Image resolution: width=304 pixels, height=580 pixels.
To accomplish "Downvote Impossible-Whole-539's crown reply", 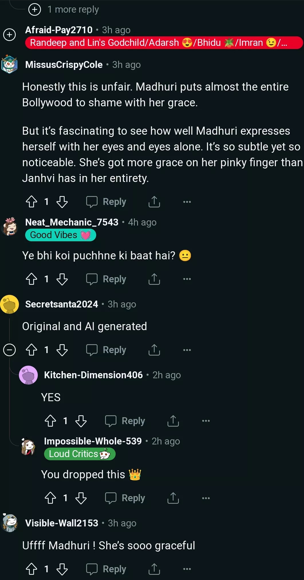I will (x=81, y=498).
